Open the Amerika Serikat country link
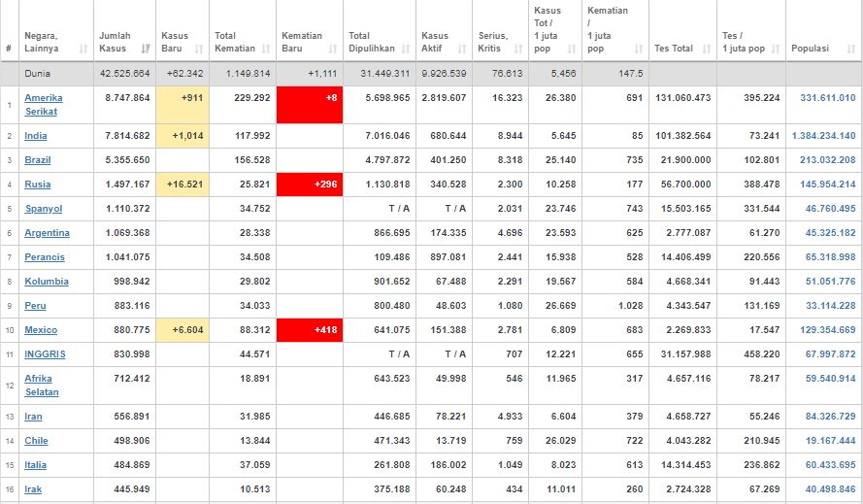The height and width of the screenshot is (504, 863). [44, 105]
